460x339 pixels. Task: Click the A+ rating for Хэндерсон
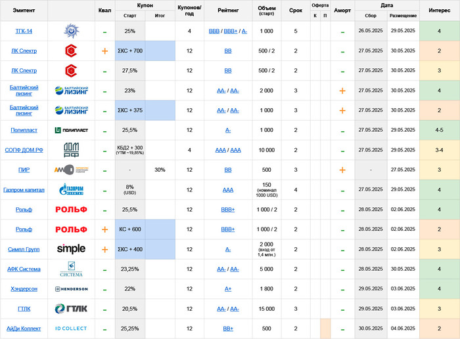[228, 289]
